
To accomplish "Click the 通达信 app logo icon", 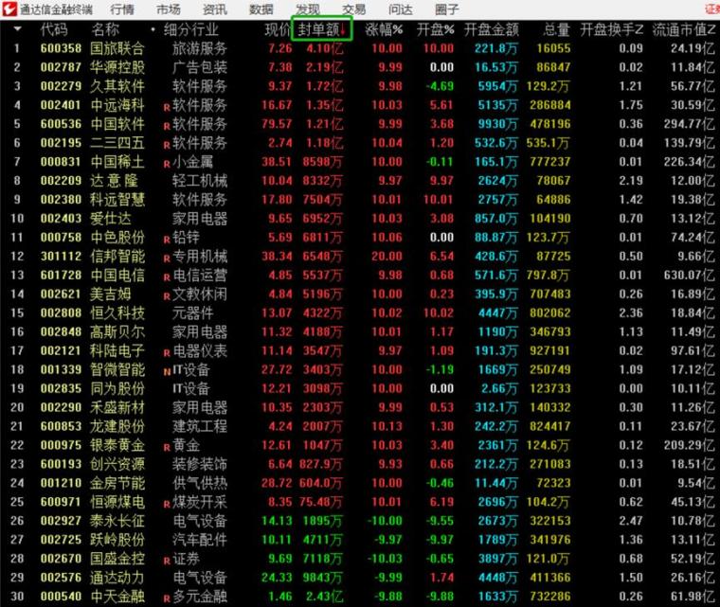I will (9, 9).
